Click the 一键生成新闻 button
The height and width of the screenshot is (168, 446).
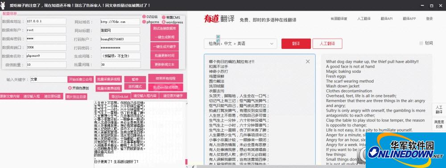coord(165,37)
